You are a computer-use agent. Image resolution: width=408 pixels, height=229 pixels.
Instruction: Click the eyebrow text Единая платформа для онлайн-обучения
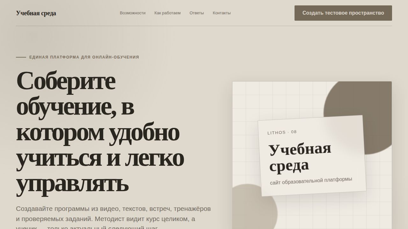tap(84, 57)
